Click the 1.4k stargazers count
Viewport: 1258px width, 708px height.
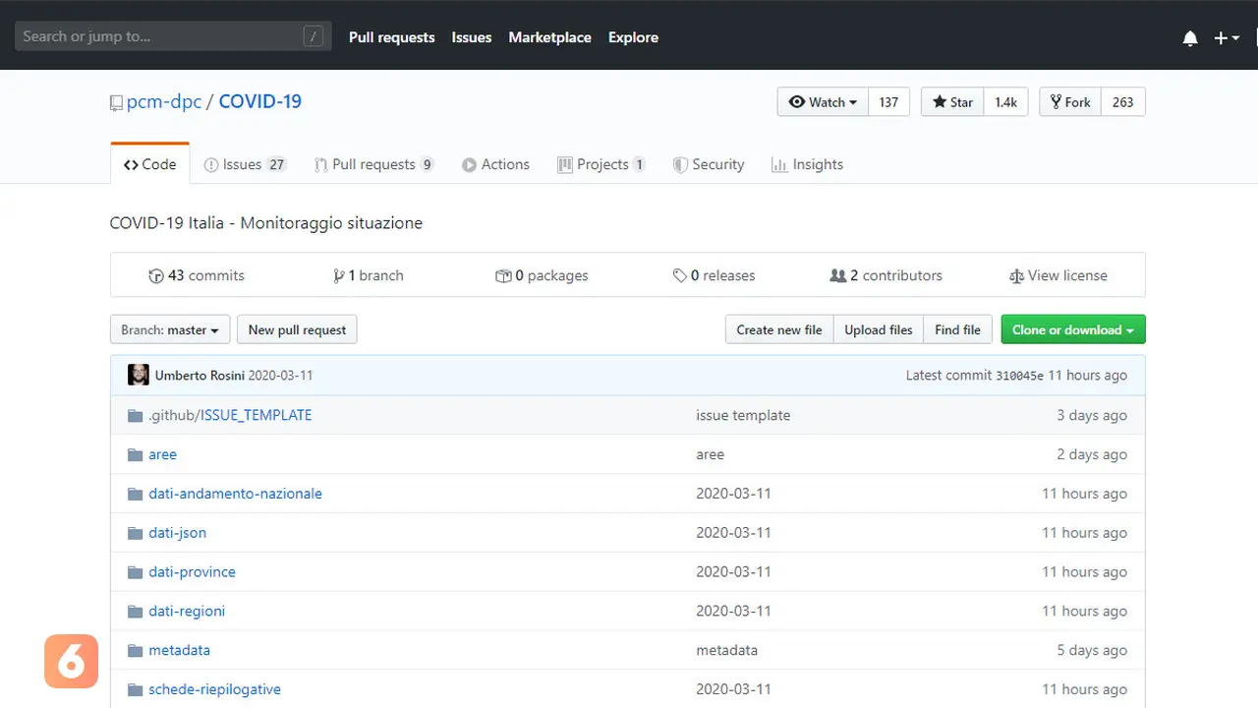(x=1005, y=102)
